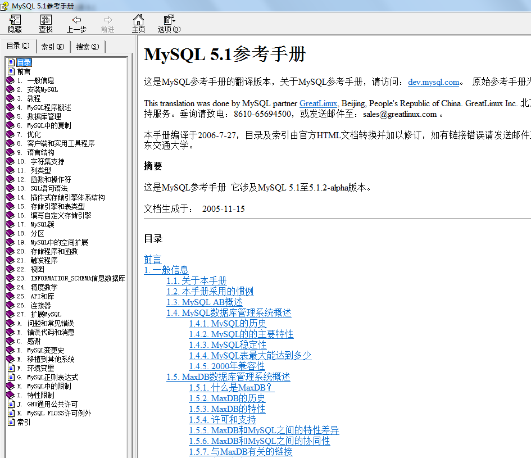The image size is (531, 458).
Task: Switch to the 搜索 (Search) tab
Action: (x=88, y=47)
